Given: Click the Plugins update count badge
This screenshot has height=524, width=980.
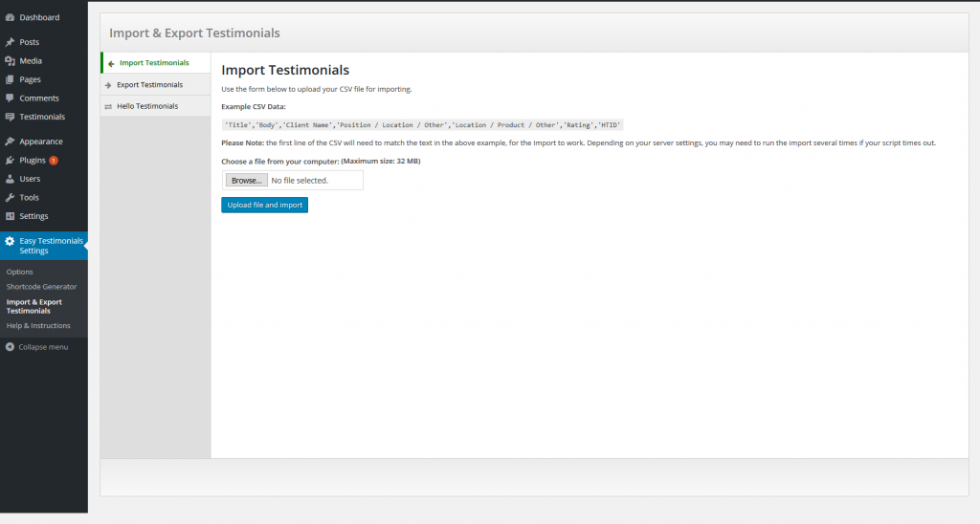Looking at the screenshot, I should coord(54,161).
